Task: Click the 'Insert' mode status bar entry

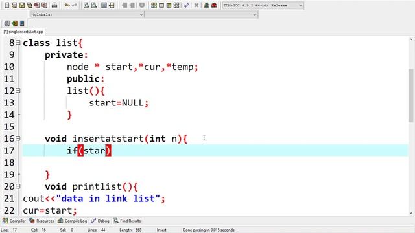Action: [161, 230]
